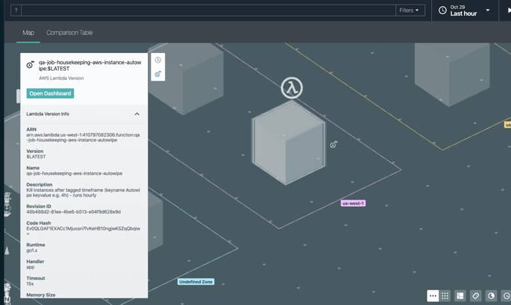Click the Version value $LATEST
The image size is (511, 305).
point(36,157)
